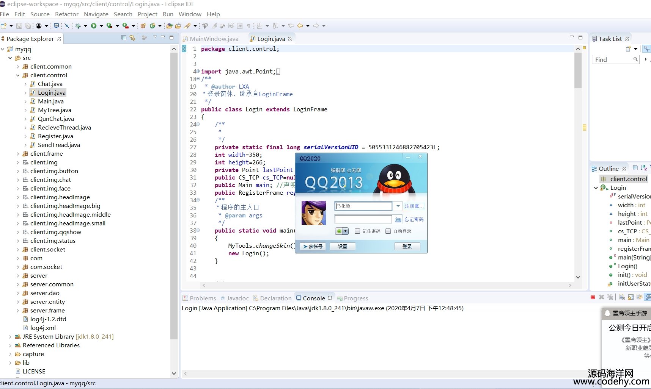Click the QQ password input field
Image resolution: width=651 pixels, height=389 pixels.
(363, 219)
